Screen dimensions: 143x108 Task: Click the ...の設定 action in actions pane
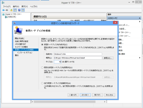click(x=123, y=29)
